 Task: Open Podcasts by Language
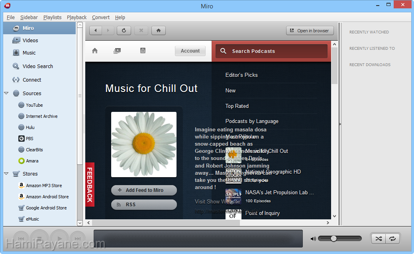(x=251, y=121)
